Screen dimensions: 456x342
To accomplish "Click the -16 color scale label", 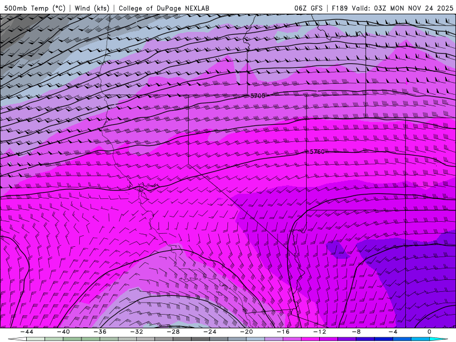I will [x=283, y=332].
